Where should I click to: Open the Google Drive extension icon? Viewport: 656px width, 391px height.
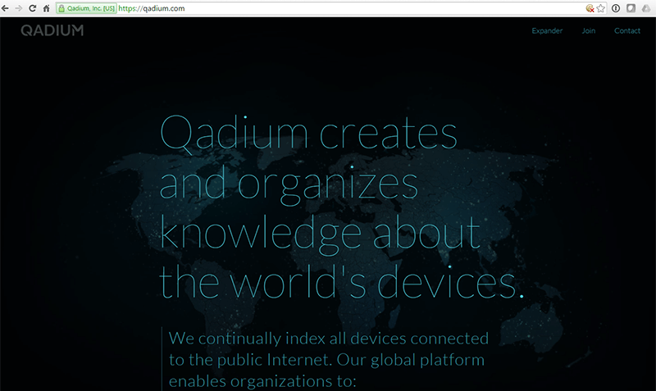(x=645, y=8)
